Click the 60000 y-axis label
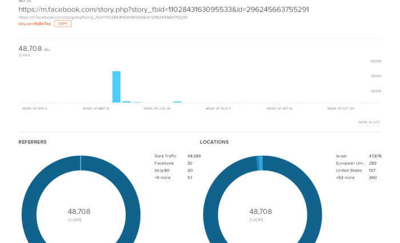This screenshot has width=400, height=243. [x=376, y=61]
